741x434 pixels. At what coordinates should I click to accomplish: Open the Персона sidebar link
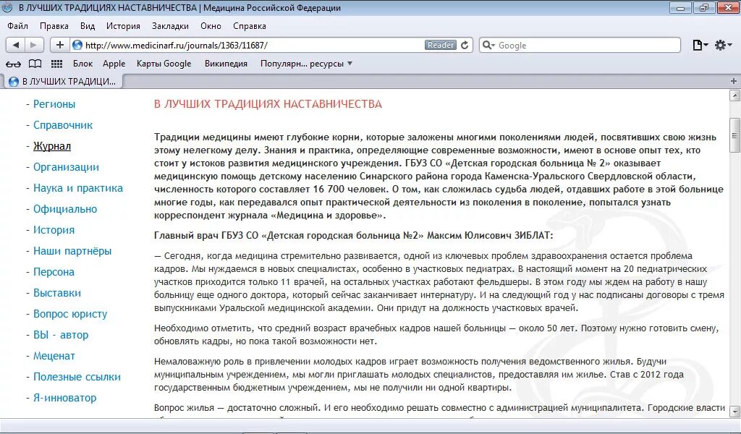tap(54, 272)
